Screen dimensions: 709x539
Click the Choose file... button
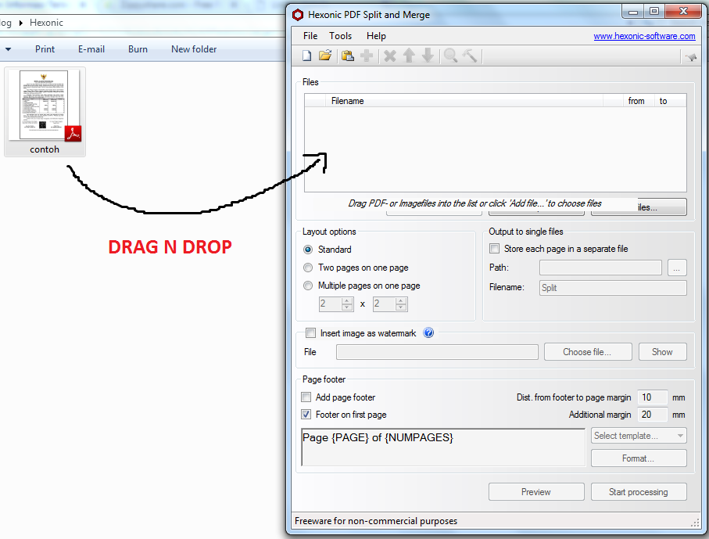point(588,352)
